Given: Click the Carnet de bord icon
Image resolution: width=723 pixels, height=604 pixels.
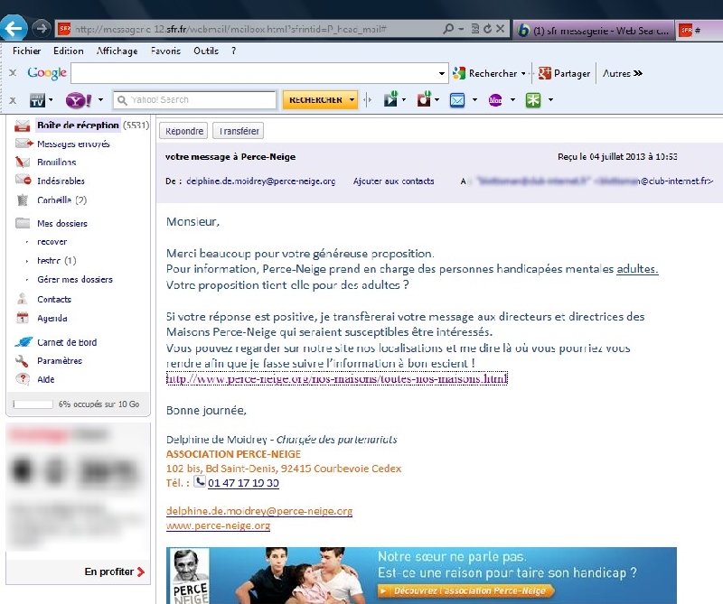Looking at the screenshot, I should point(23,342).
